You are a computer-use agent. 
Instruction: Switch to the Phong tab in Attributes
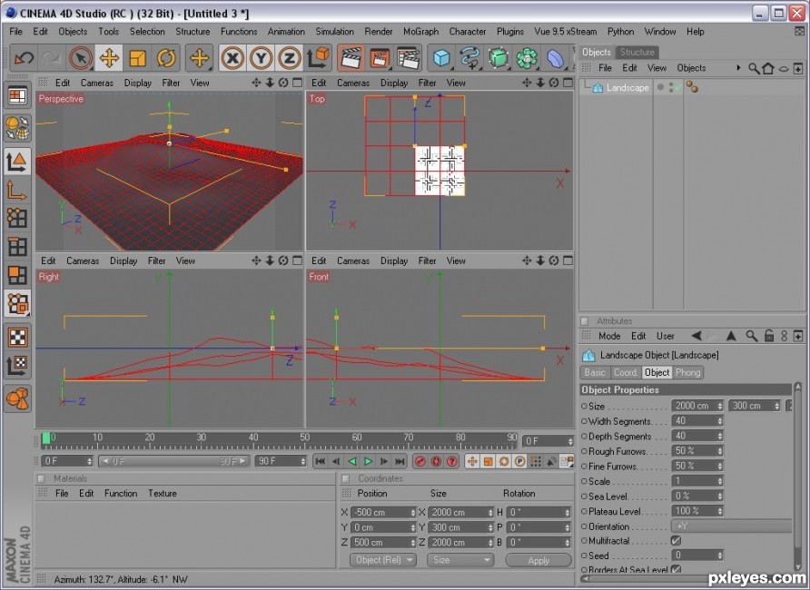(x=687, y=372)
